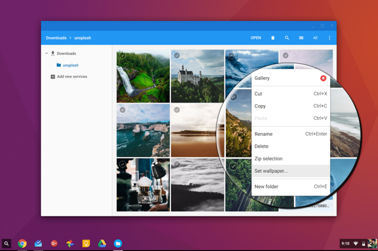
Task: Open Google Photos pinwheel shelf icon
Action: coord(70,243)
